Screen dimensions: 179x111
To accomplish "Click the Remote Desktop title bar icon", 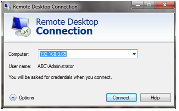I will click(x=7, y=7).
